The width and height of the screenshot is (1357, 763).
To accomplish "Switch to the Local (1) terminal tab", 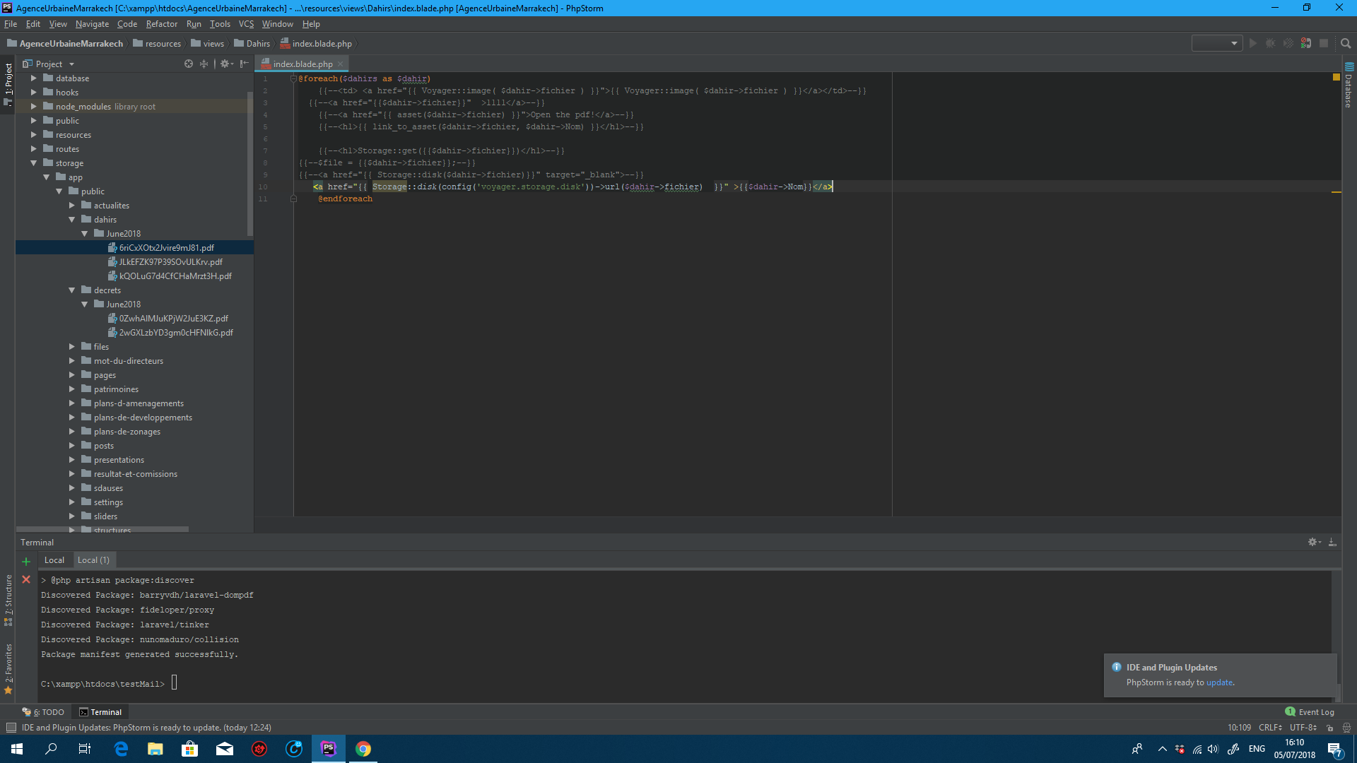I will (x=93, y=560).
